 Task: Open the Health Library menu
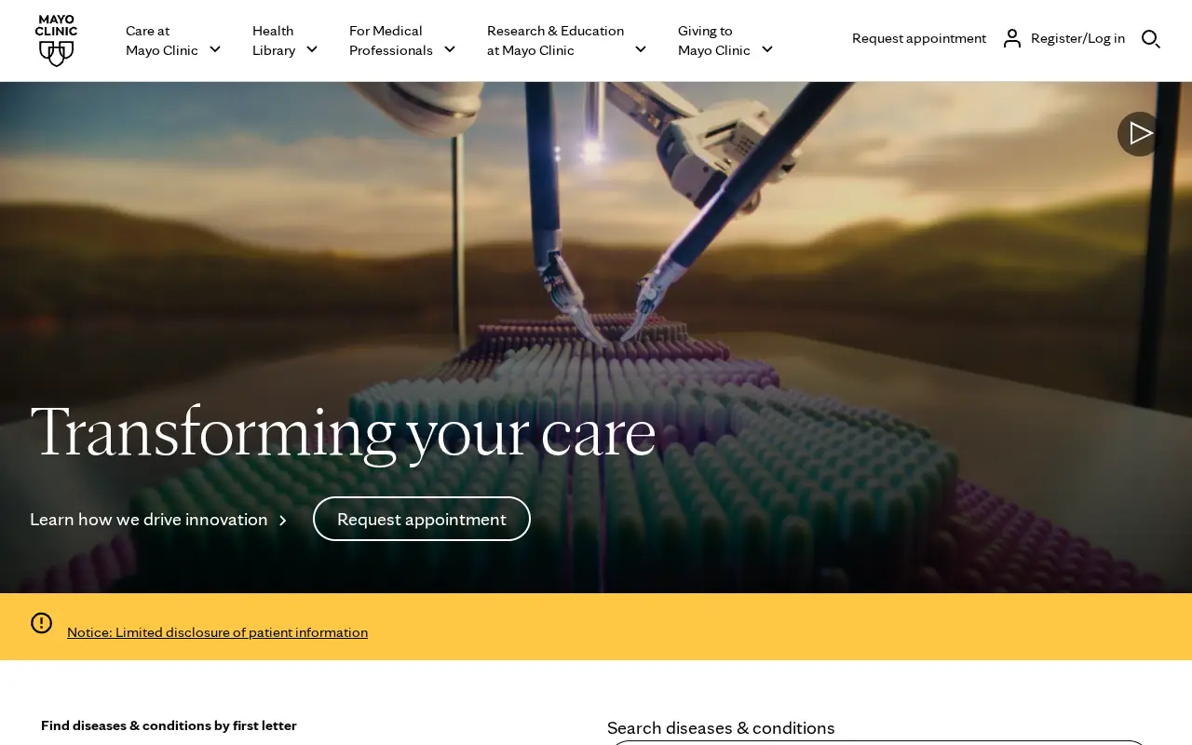285,40
